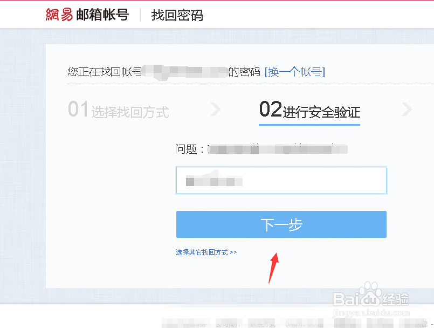Click the blurred account name in heading
434x328 pixels.
185,72
